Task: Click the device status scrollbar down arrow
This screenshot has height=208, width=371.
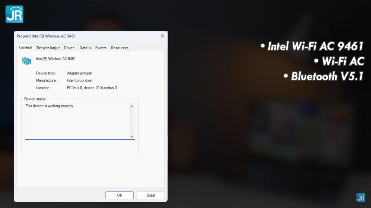Action: (x=132, y=137)
